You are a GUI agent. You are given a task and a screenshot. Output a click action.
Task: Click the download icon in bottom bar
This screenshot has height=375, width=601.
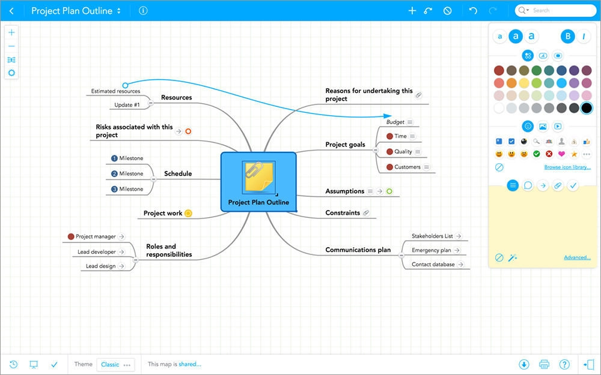coord(524,364)
